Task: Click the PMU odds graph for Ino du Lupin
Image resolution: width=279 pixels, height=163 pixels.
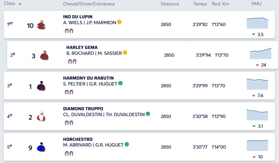Action: pos(257,23)
